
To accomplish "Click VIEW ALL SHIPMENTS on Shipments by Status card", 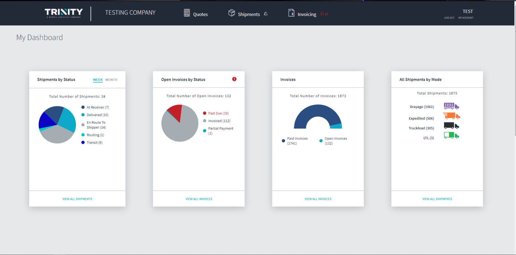I will point(77,198).
